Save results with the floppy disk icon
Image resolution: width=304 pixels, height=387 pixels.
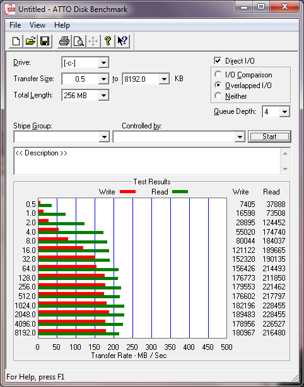[x=45, y=41]
